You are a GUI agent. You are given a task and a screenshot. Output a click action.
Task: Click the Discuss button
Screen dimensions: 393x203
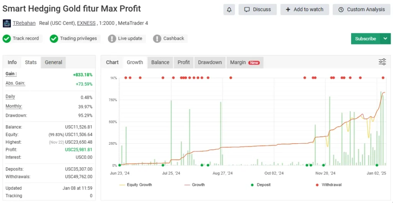(x=258, y=10)
